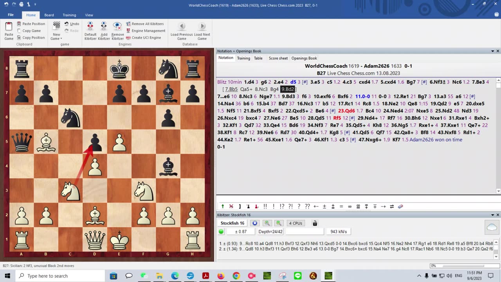The width and height of the screenshot is (501, 282).
Task: Open Kibitzer pane options dropdown arrow
Action: click(492, 215)
